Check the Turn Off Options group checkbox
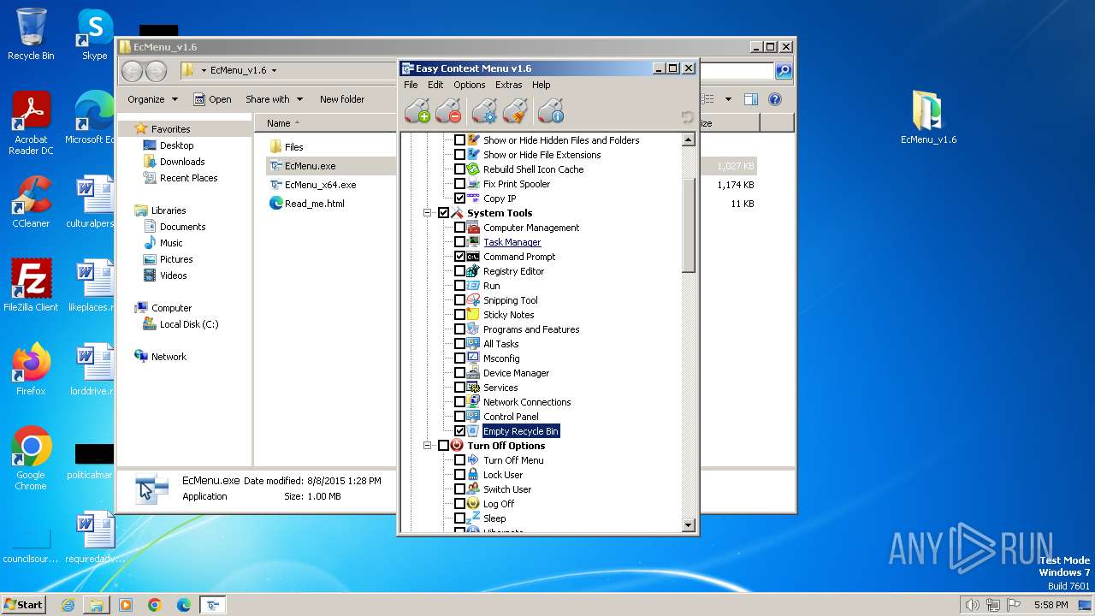This screenshot has width=1095, height=616. point(443,446)
